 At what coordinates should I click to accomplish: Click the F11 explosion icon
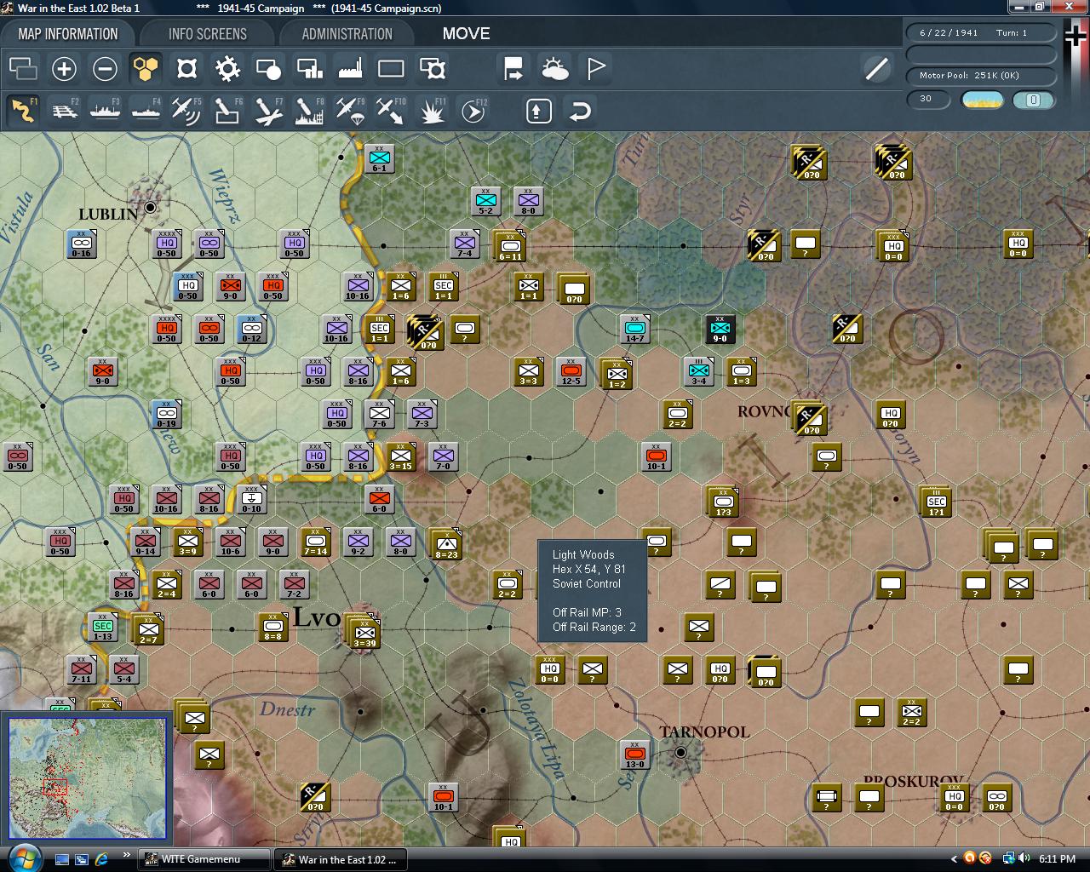pyautogui.click(x=432, y=111)
